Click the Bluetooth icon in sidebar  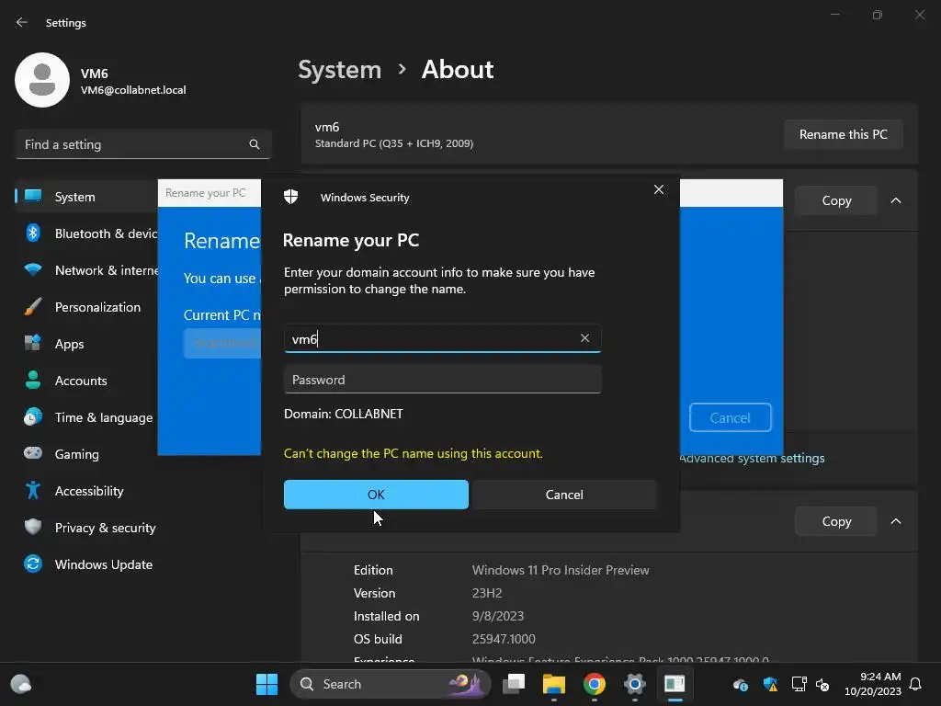[x=33, y=233]
